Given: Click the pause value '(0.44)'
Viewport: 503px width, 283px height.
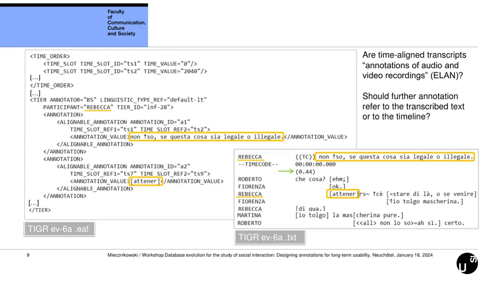Looking at the screenshot, I should click(x=305, y=171).
